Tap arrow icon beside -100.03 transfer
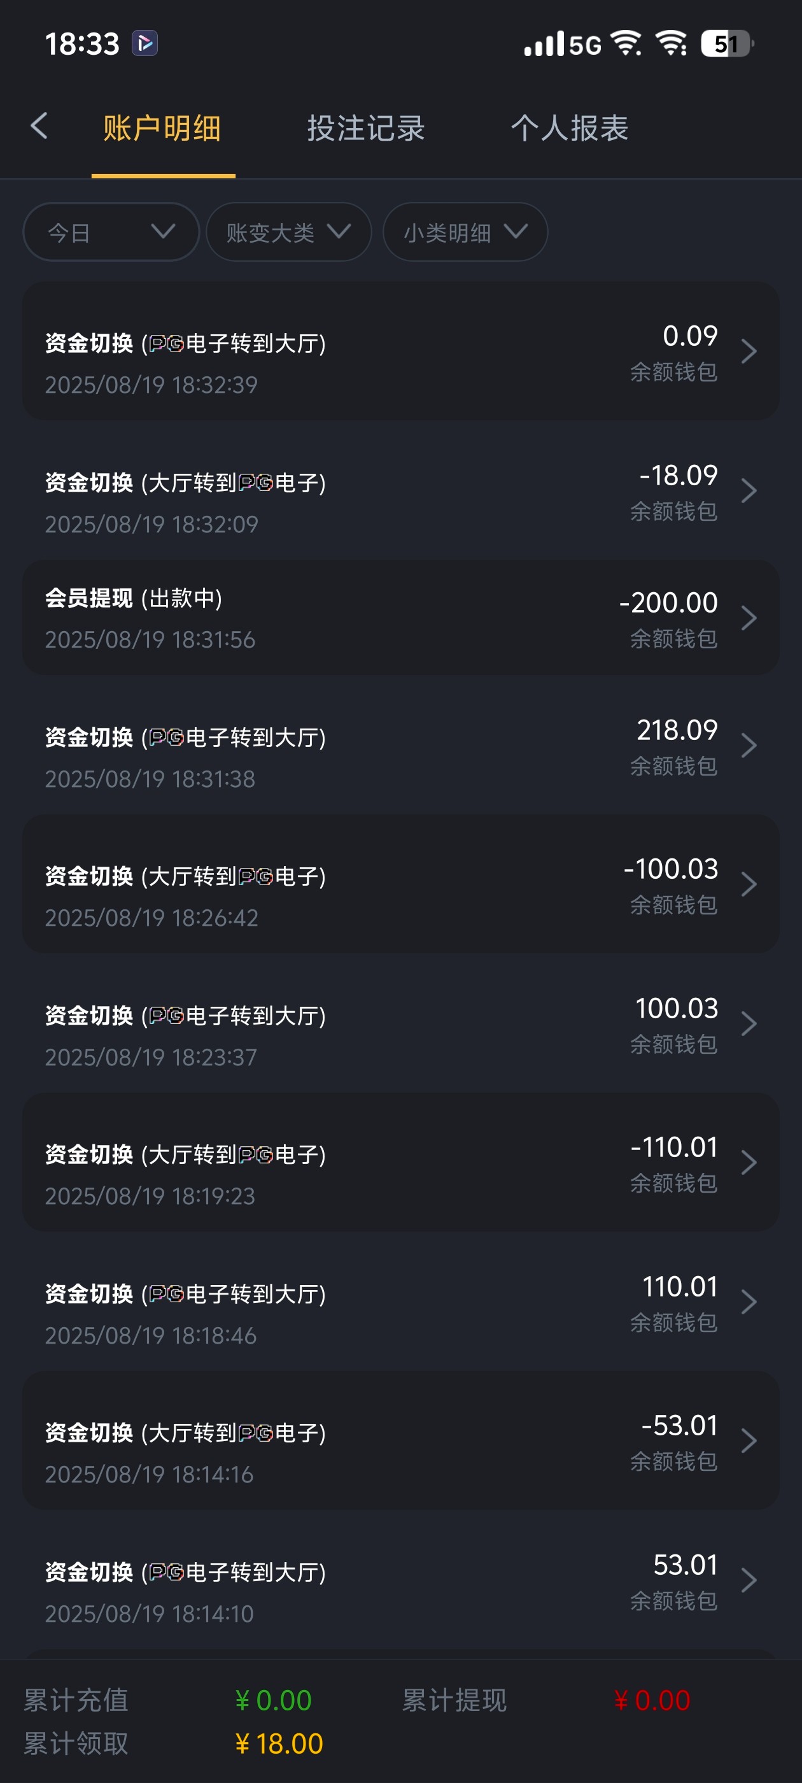Screen dimensions: 802x1783 pos(748,884)
